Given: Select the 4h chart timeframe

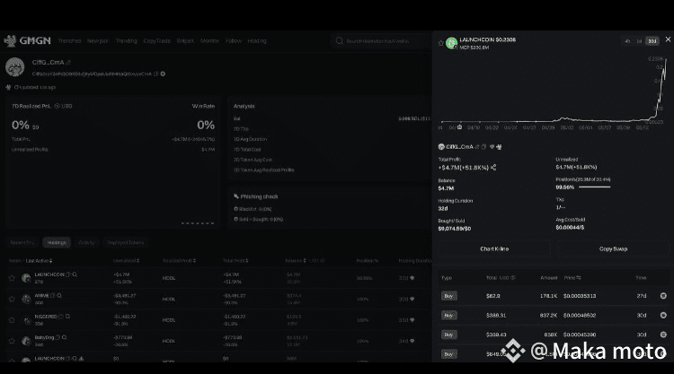Looking at the screenshot, I should point(627,41).
